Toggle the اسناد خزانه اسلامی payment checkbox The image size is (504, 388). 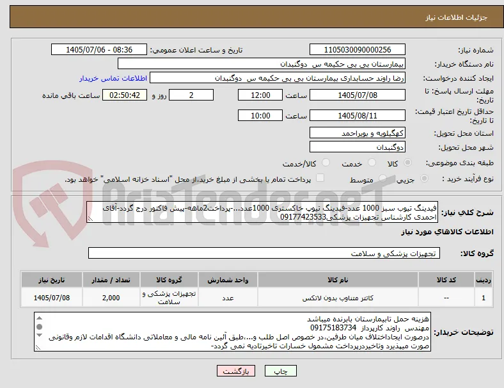tap(320, 178)
